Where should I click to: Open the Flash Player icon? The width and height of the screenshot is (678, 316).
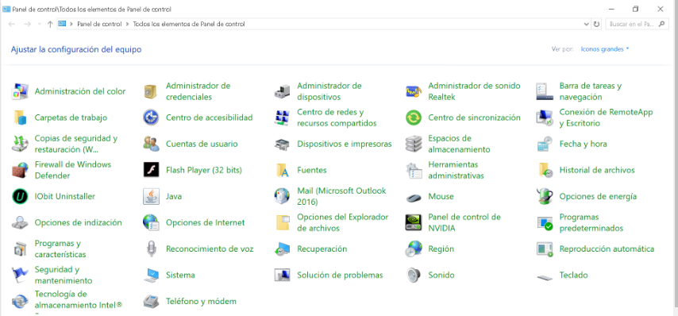tap(151, 171)
